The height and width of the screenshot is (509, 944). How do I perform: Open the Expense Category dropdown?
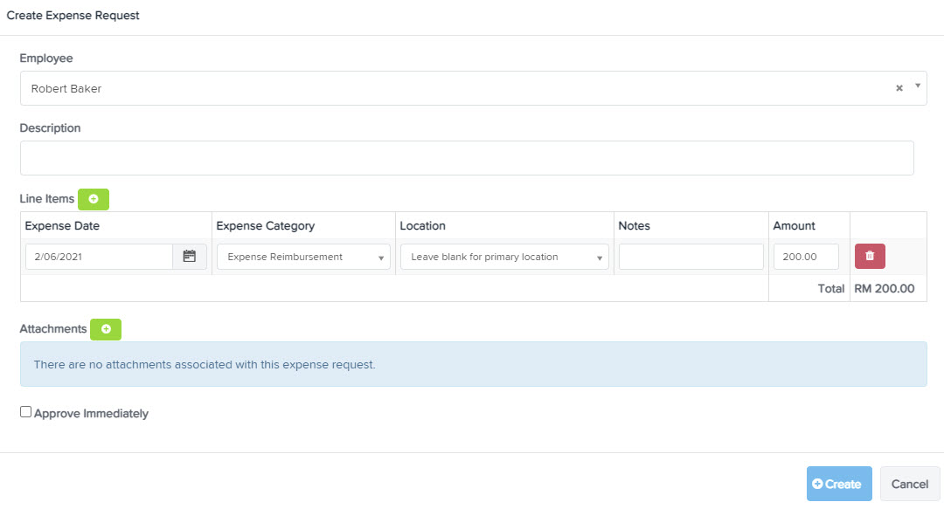click(x=303, y=257)
